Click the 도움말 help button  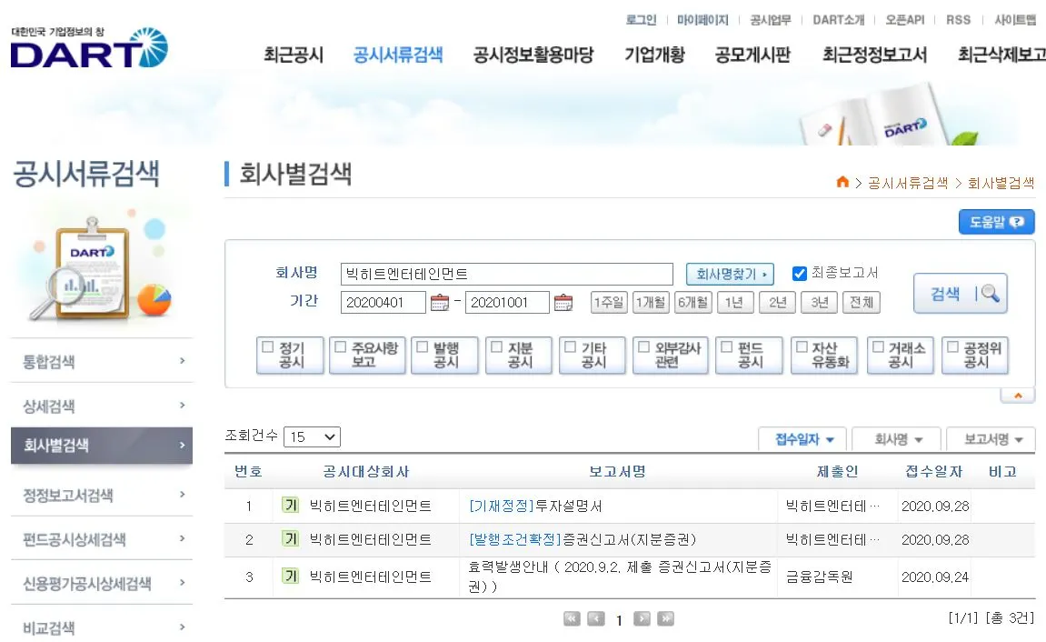point(997,222)
